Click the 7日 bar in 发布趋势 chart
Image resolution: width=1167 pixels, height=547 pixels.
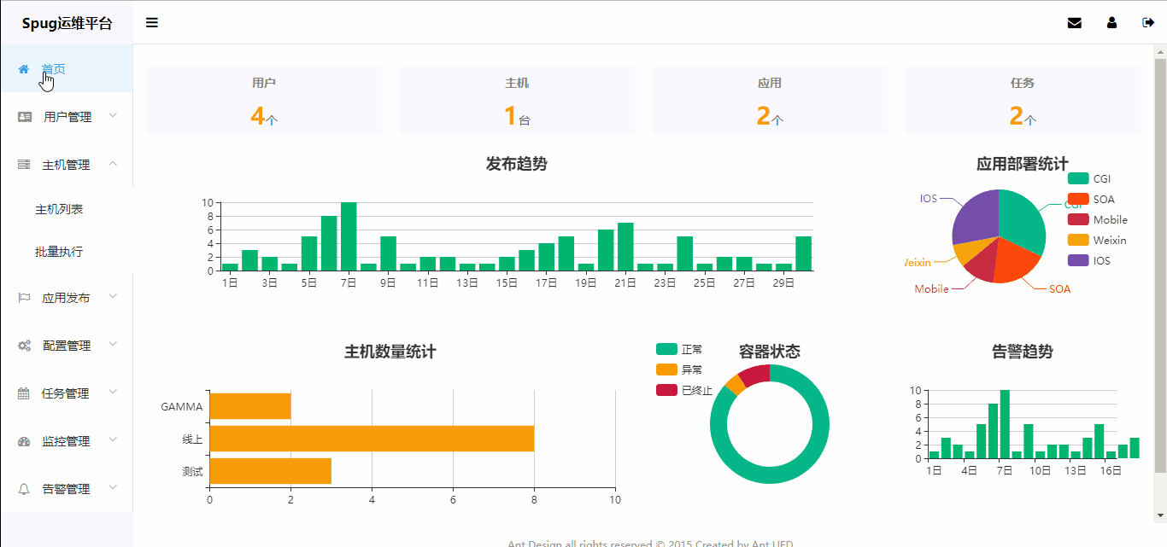349,236
